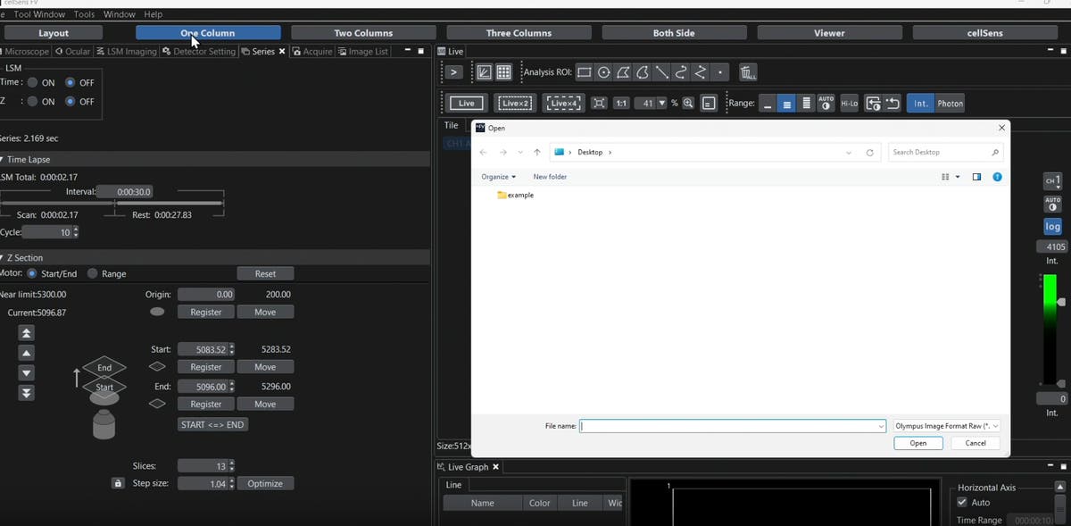The height and width of the screenshot is (526, 1071).
Task: Enable the AUTO range icon
Action: coord(825,103)
